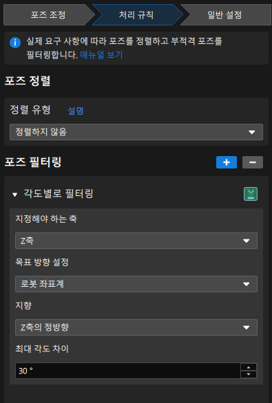Open the 매뉴얼 보기 link

point(101,55)
